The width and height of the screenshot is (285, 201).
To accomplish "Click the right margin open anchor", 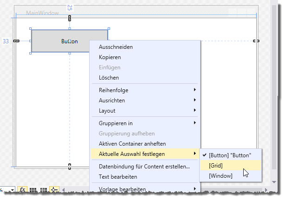I will pos(256,41).
